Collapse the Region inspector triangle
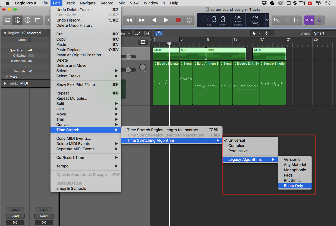The image size is (336, 226). (x=5, y=33)
